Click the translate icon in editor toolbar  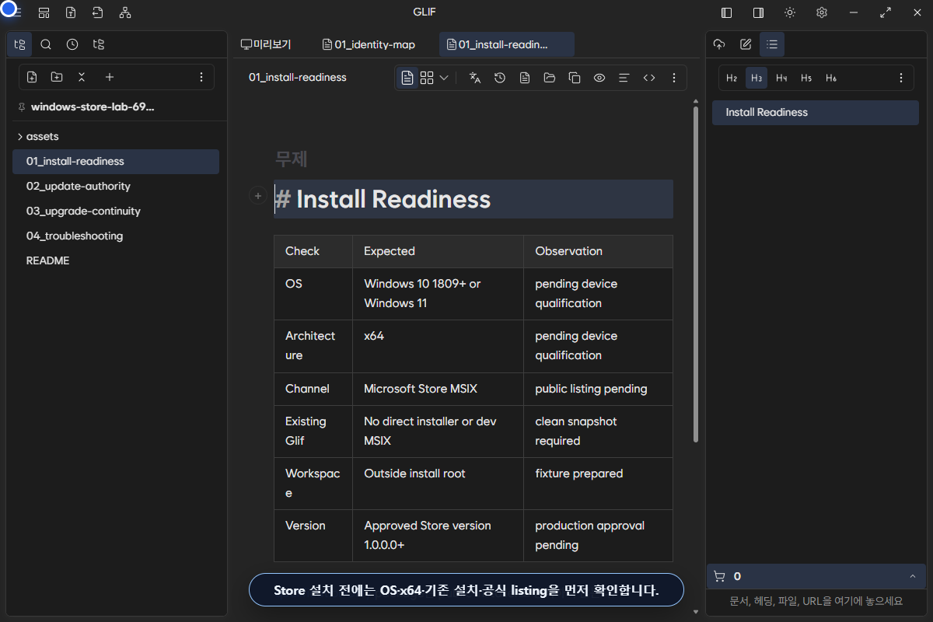coord(475,78)
